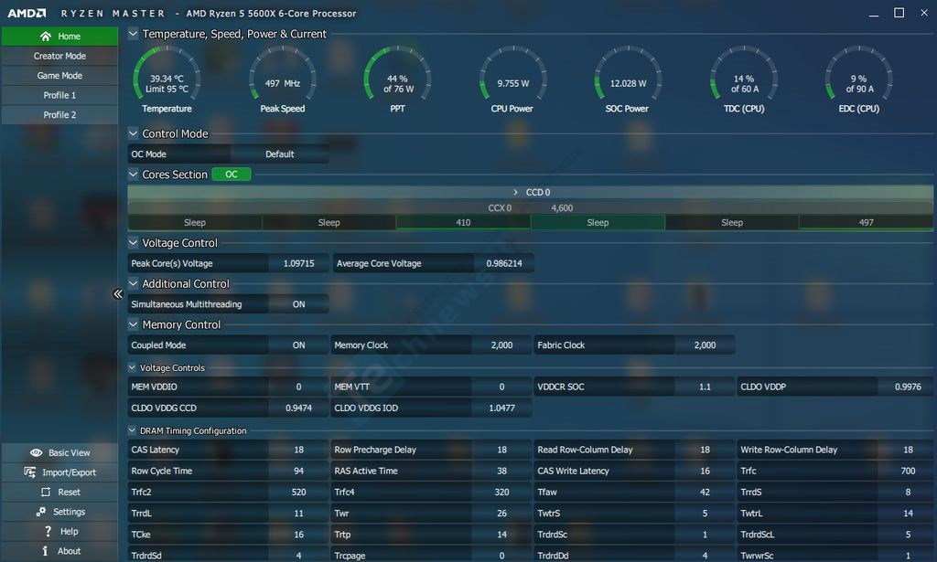Click the About info icon
The image size is (937, 562).
click(x=46, y=551)
